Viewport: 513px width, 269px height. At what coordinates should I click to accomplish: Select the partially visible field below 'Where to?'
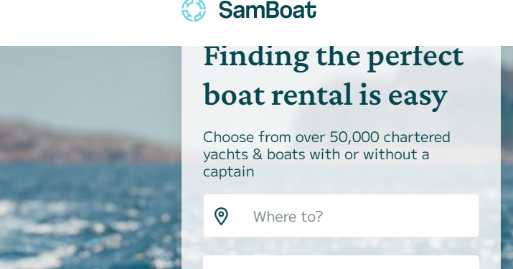tap(341, 263)
